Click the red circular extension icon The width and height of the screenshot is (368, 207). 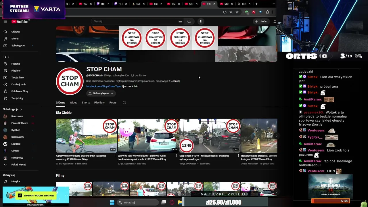pos(253,12)
